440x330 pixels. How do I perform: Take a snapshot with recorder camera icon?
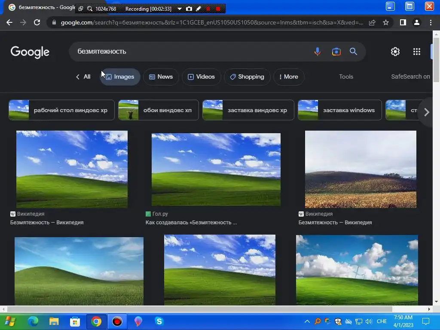pyautogui.click(x=189, y=9)
